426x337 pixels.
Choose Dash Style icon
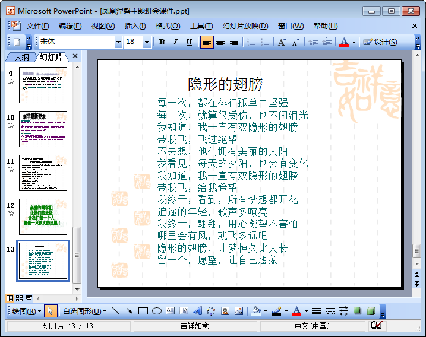click(330, 311)
